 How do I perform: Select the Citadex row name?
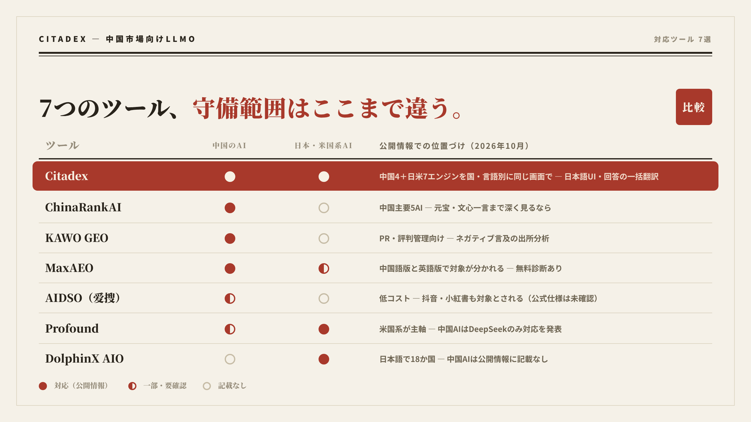click(x=67, y=176)
